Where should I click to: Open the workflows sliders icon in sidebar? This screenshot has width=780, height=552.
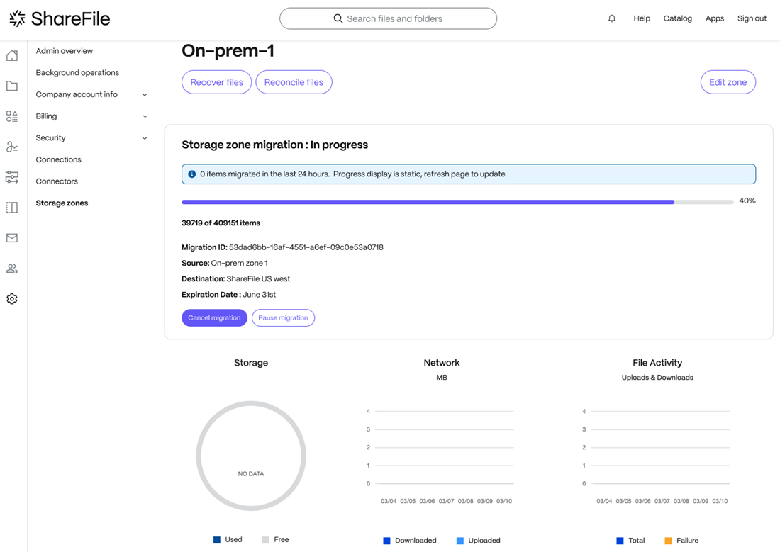click(12, 177)
